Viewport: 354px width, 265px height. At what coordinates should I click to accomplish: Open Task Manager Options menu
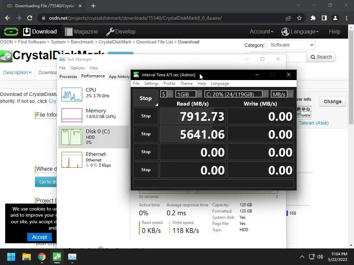77,68
